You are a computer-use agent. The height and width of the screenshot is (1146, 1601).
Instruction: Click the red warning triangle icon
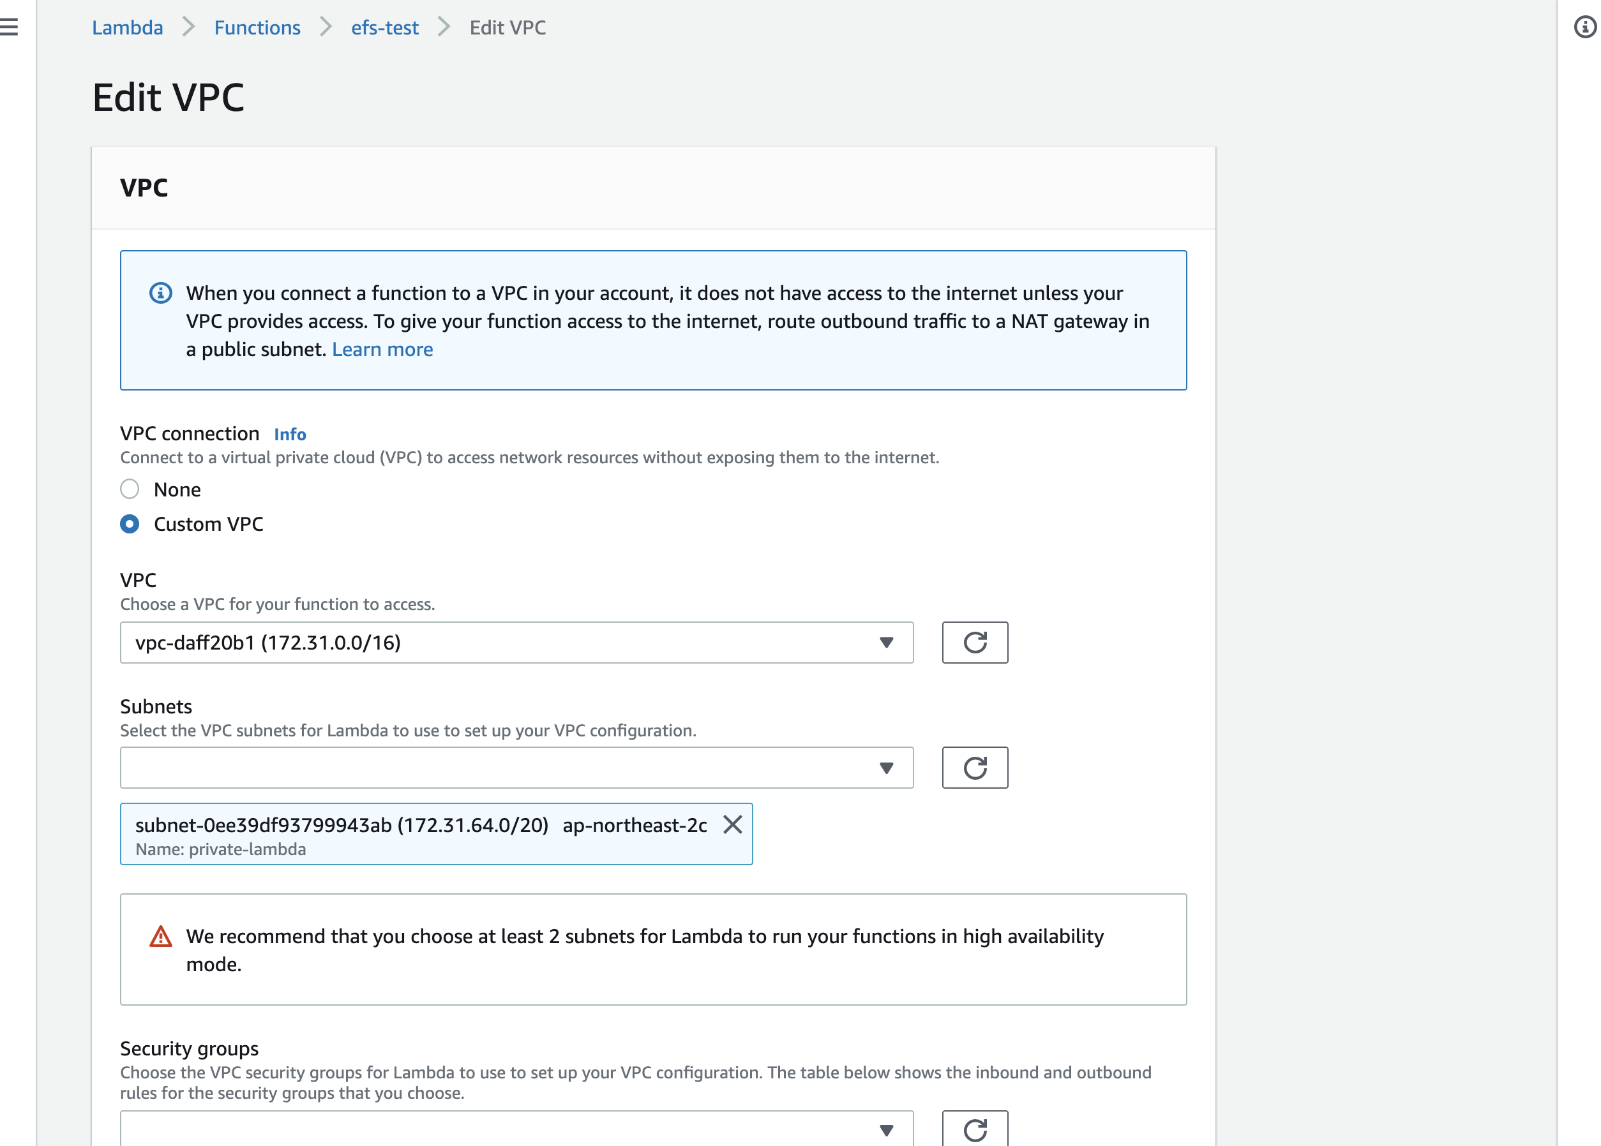160,937
